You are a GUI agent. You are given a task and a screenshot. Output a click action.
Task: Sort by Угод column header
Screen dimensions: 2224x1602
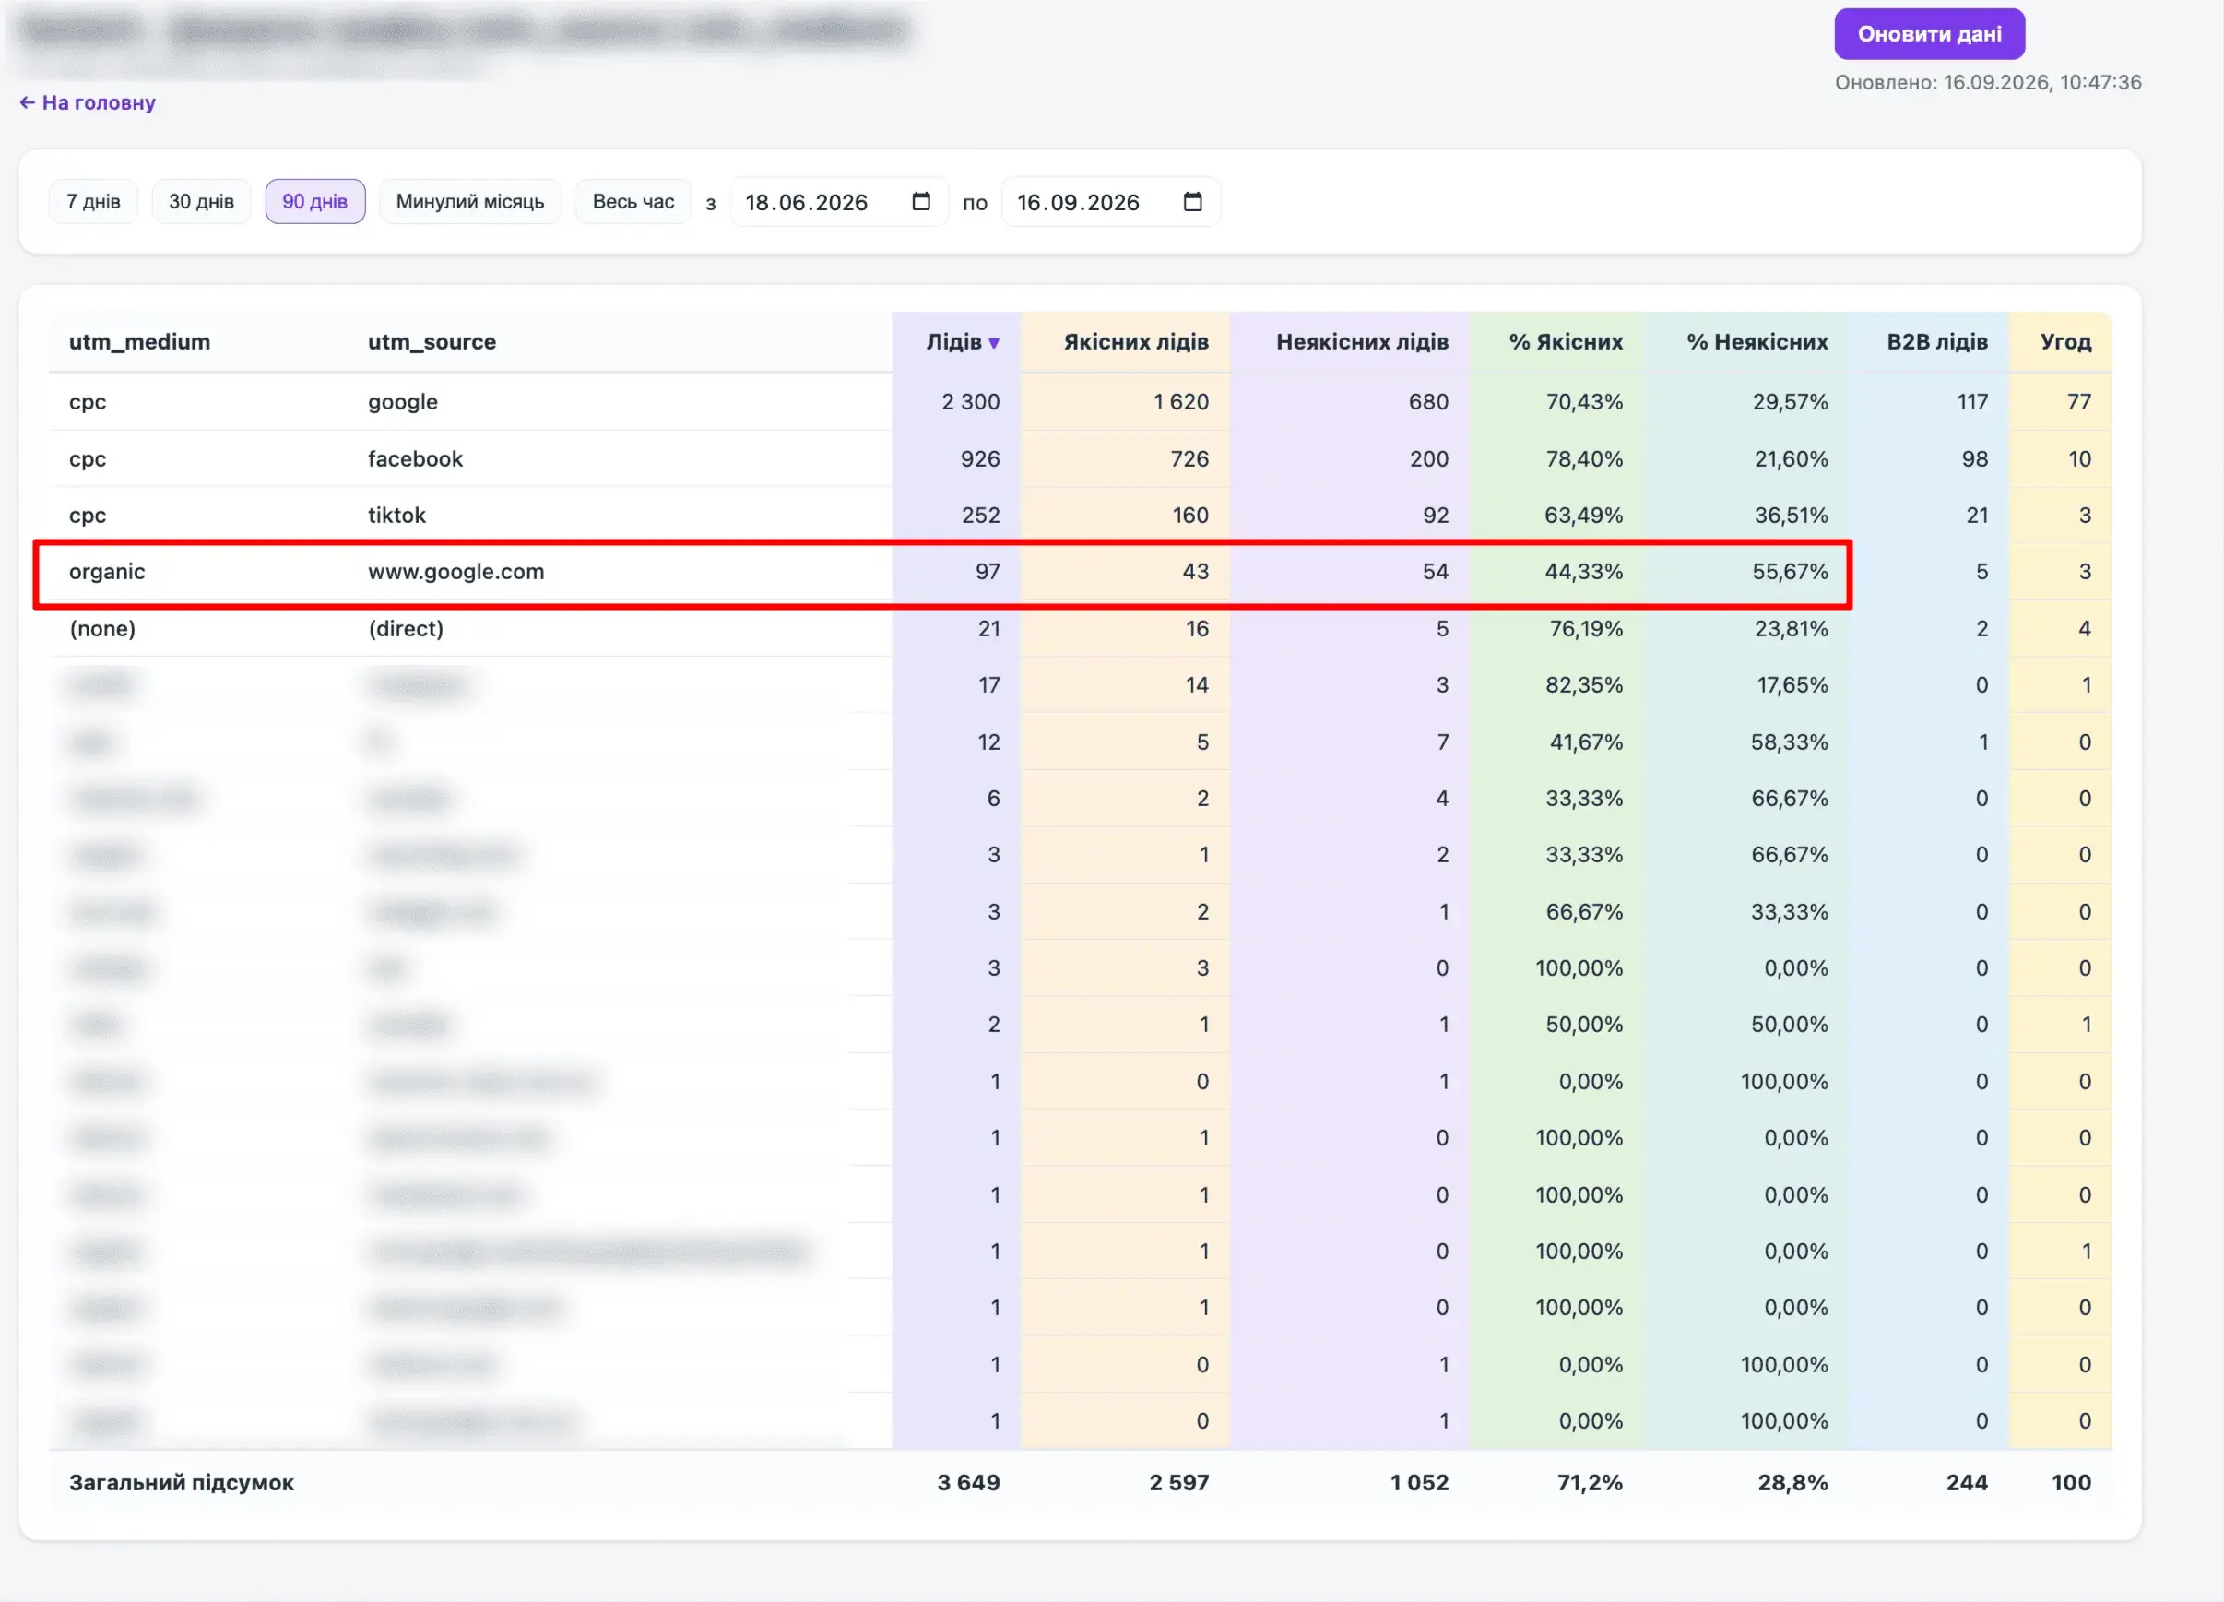coord(2065,341)
